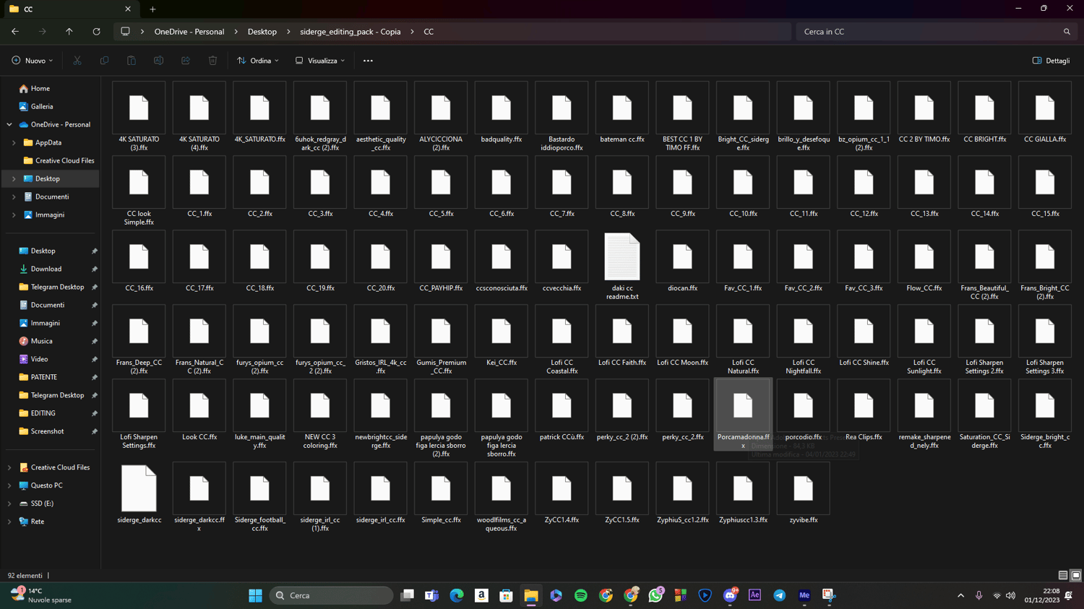This screenshot has height=609, width=1084.
Task: Collapse the OneDrive - Personal tree node
Action: pyautogui.click(x=9, y=124)
